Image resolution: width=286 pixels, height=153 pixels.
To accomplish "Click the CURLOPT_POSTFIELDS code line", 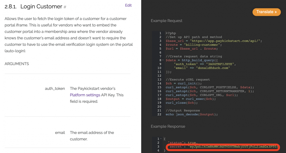I will [210, 87].
